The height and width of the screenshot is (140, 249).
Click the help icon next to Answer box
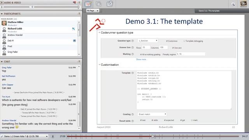(133, 47)
